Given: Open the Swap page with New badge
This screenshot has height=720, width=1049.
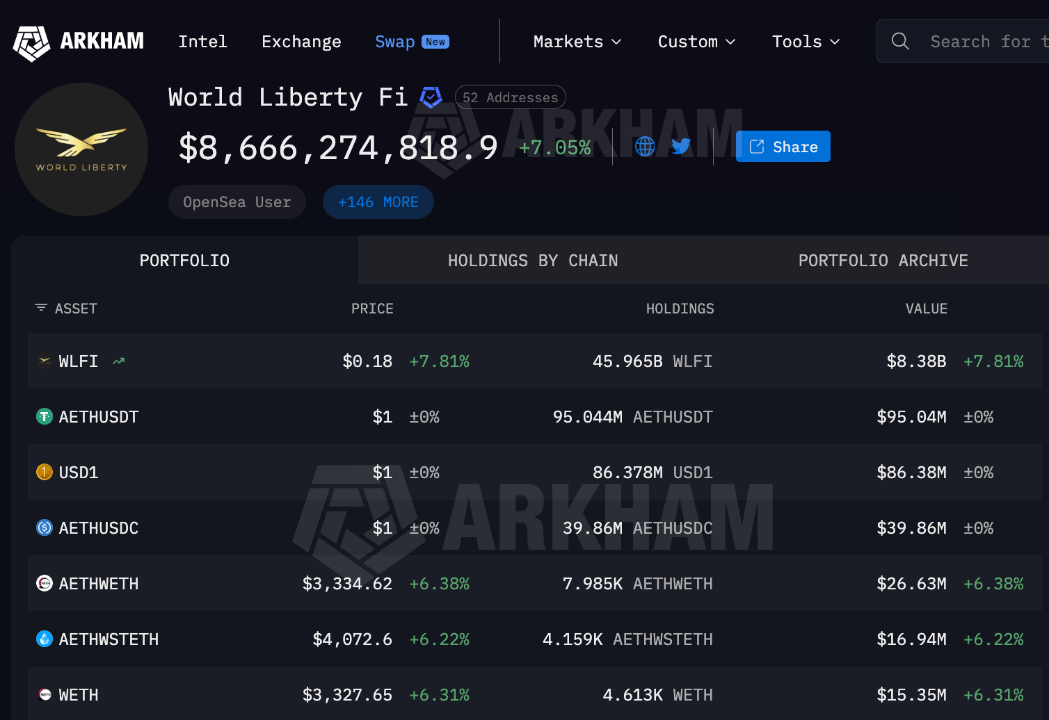Looking at the screenshot, I should (394, 41).
